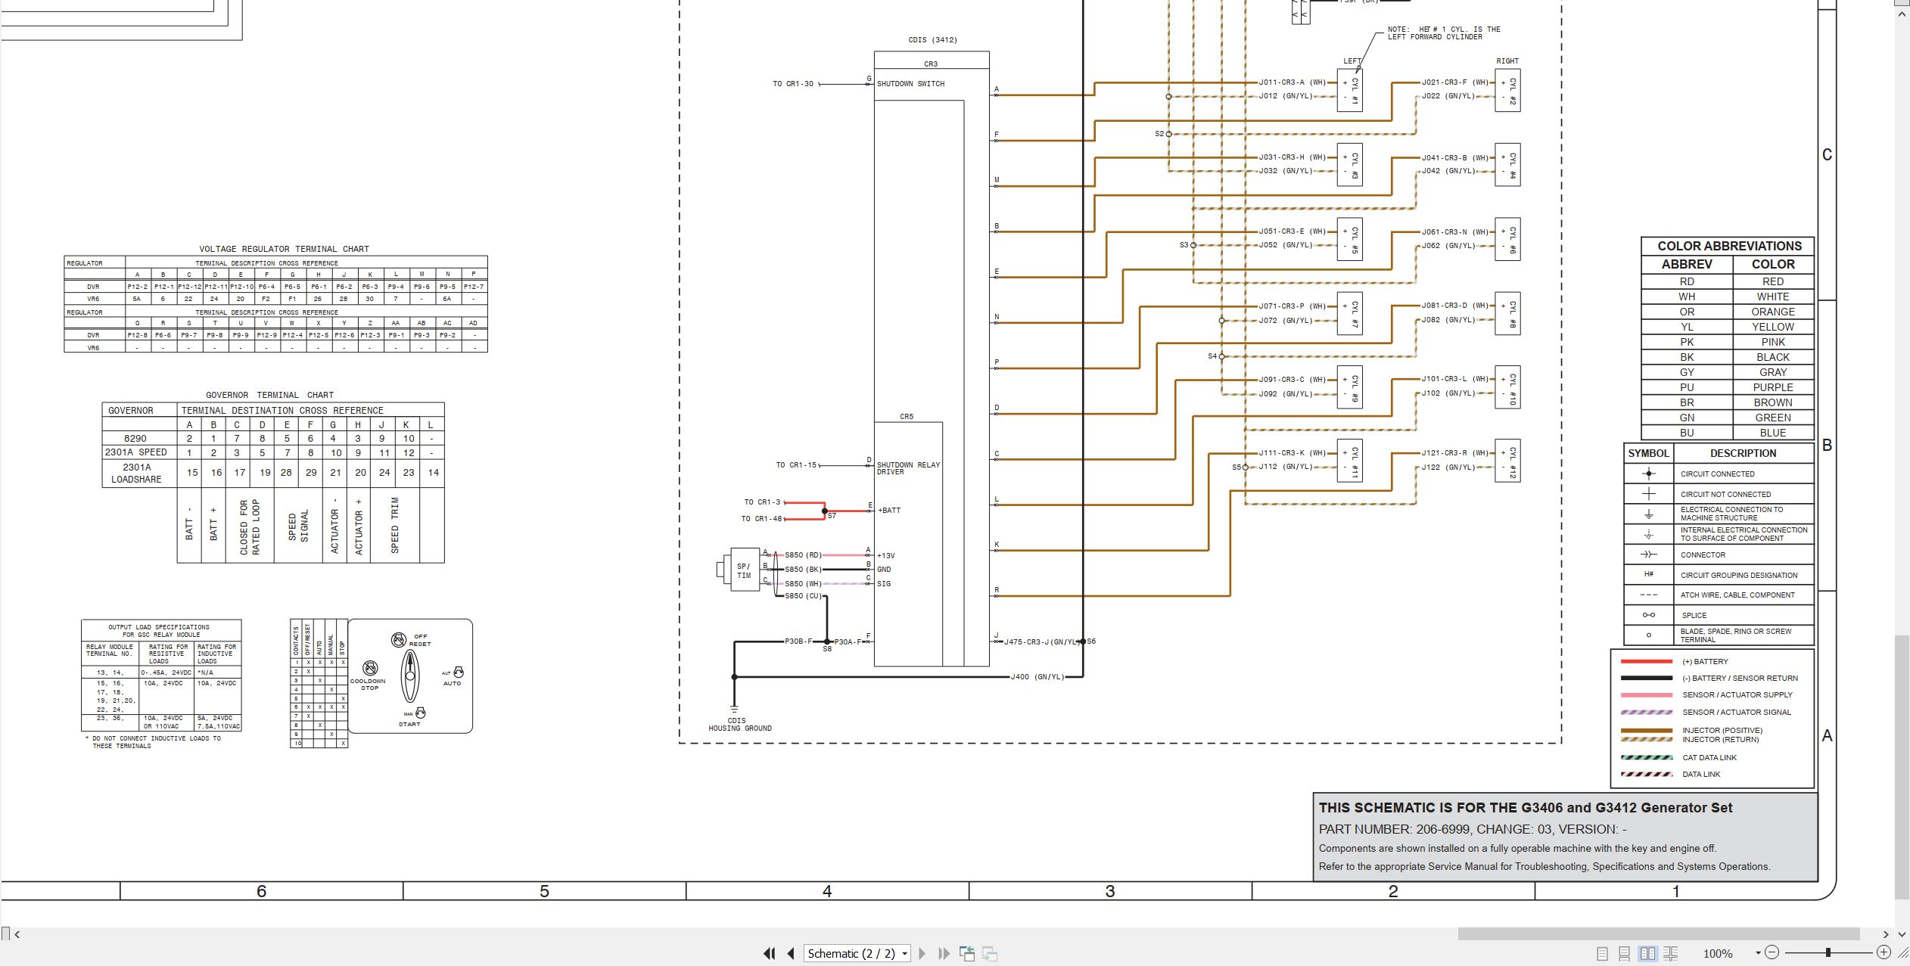Click the P30B-F wire label

[x=798, y=641]
